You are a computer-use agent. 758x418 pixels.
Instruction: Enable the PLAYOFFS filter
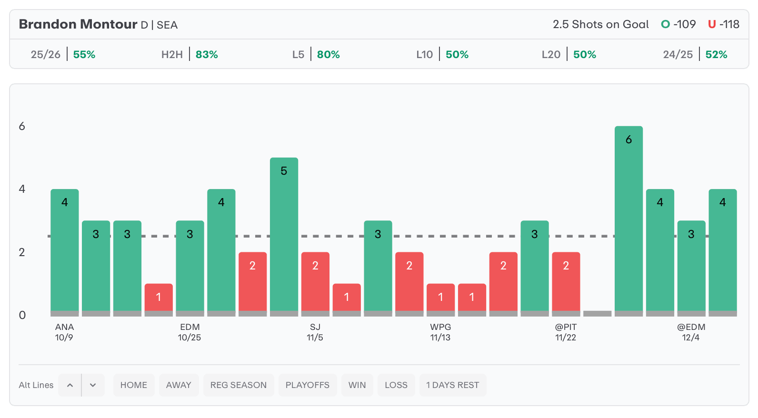coord(308,385)
